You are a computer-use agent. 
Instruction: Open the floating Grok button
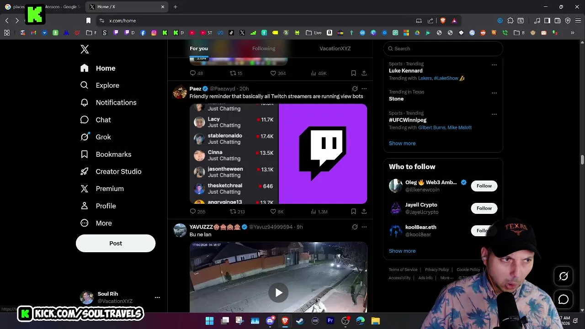564,276
